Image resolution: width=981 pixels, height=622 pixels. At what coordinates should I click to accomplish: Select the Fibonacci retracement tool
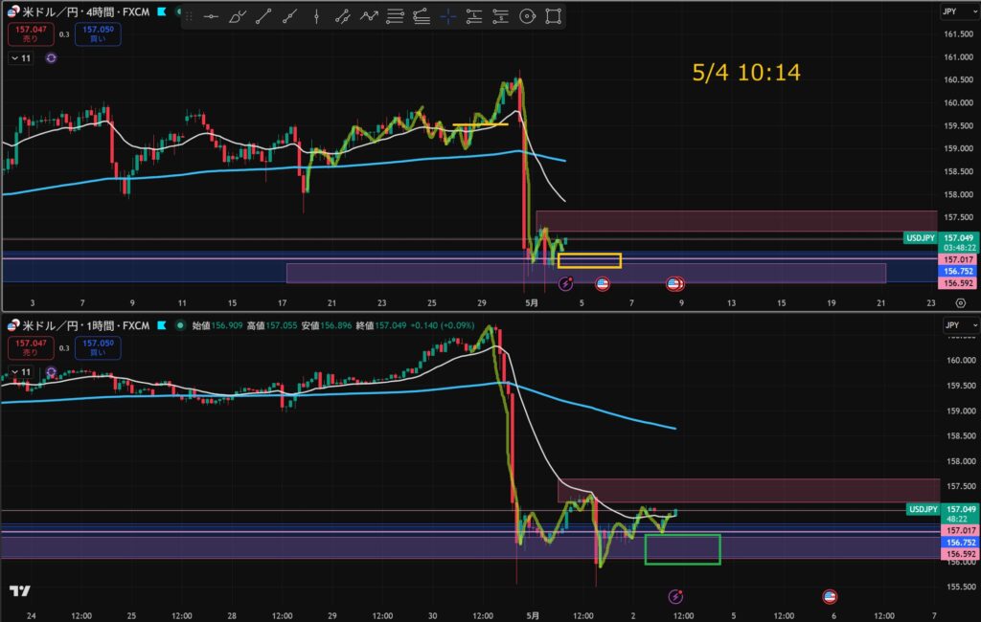(395, 17)
